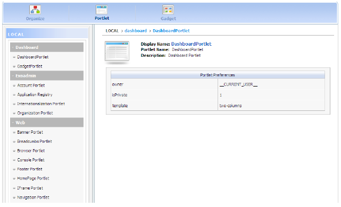
Task: Click the Portlet toolbar icon
Action: pyautogui.click(x=102, y=10)
